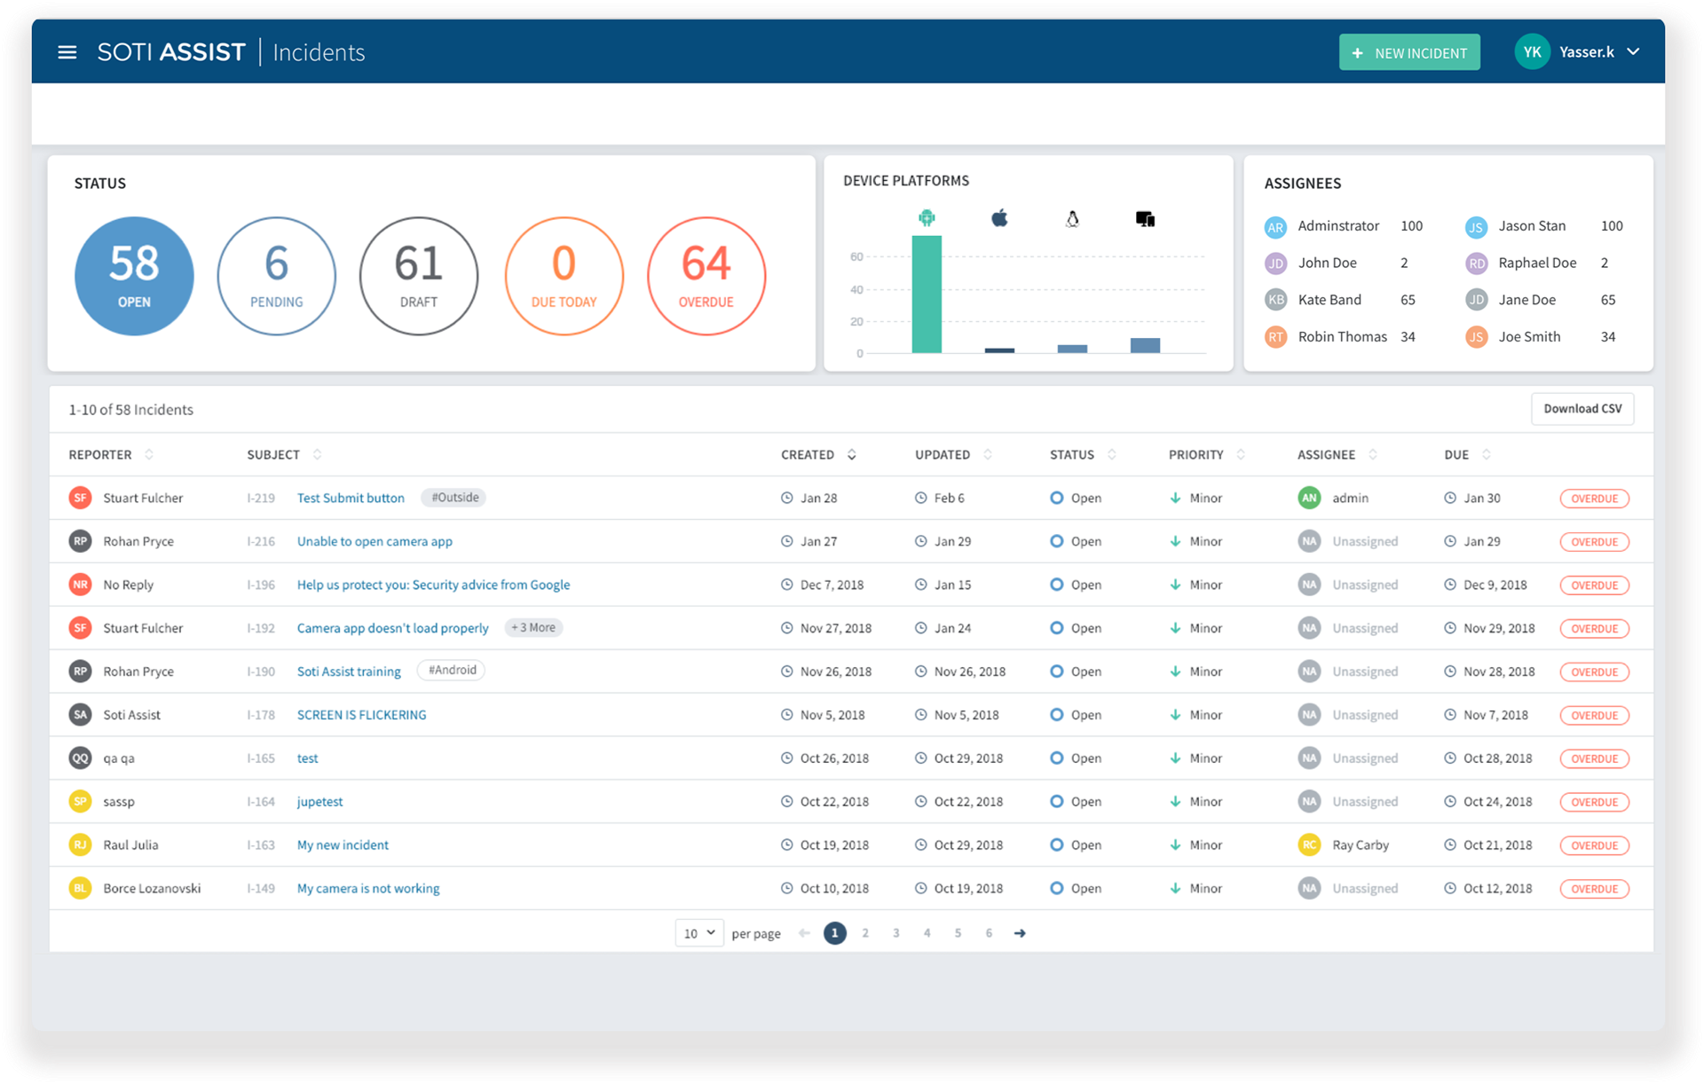The height and width of the screenshot is (1084, 1704).
Task: Click the Download CSV button
Action: [1582, 409]
